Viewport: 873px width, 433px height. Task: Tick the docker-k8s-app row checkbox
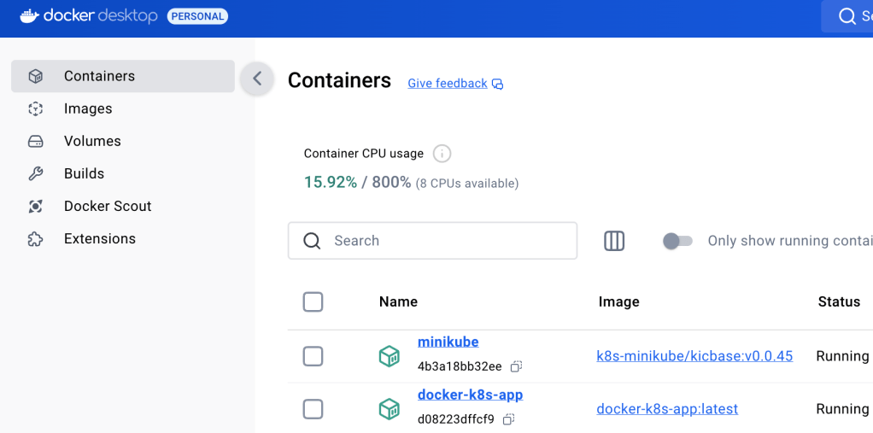pyautogui.click(x=313, y=409)
